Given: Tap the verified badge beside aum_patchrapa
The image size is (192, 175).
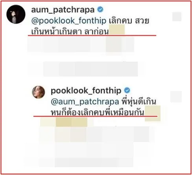Looking at the screenshot, I should click(x=100, y=9).
